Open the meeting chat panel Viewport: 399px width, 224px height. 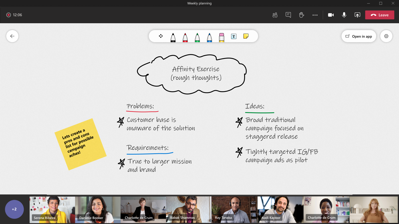[x=288, y=15]
